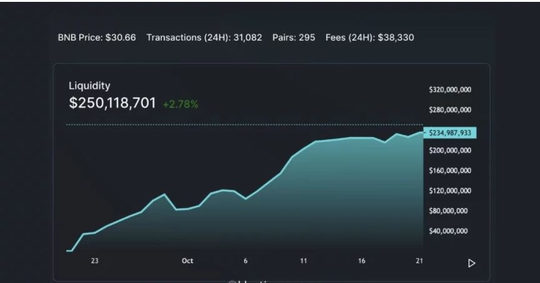Select the $280,000,000 y-axis label
This screenshot has width=540, height=283.
[x=449, y=110]
